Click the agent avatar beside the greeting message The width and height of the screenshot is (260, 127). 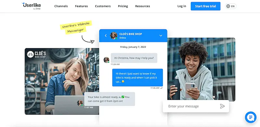106,60
